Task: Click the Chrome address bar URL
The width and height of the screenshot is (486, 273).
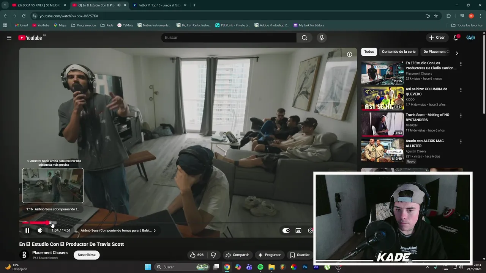Action: coord(69,16)
